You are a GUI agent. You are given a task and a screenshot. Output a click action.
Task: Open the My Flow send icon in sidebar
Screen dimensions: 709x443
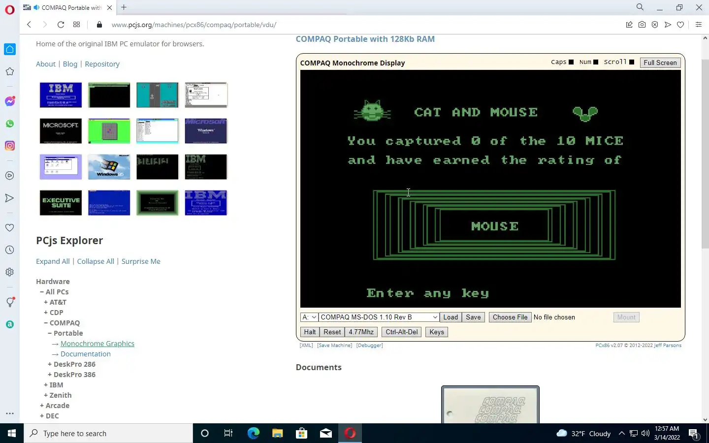[10, 198]
